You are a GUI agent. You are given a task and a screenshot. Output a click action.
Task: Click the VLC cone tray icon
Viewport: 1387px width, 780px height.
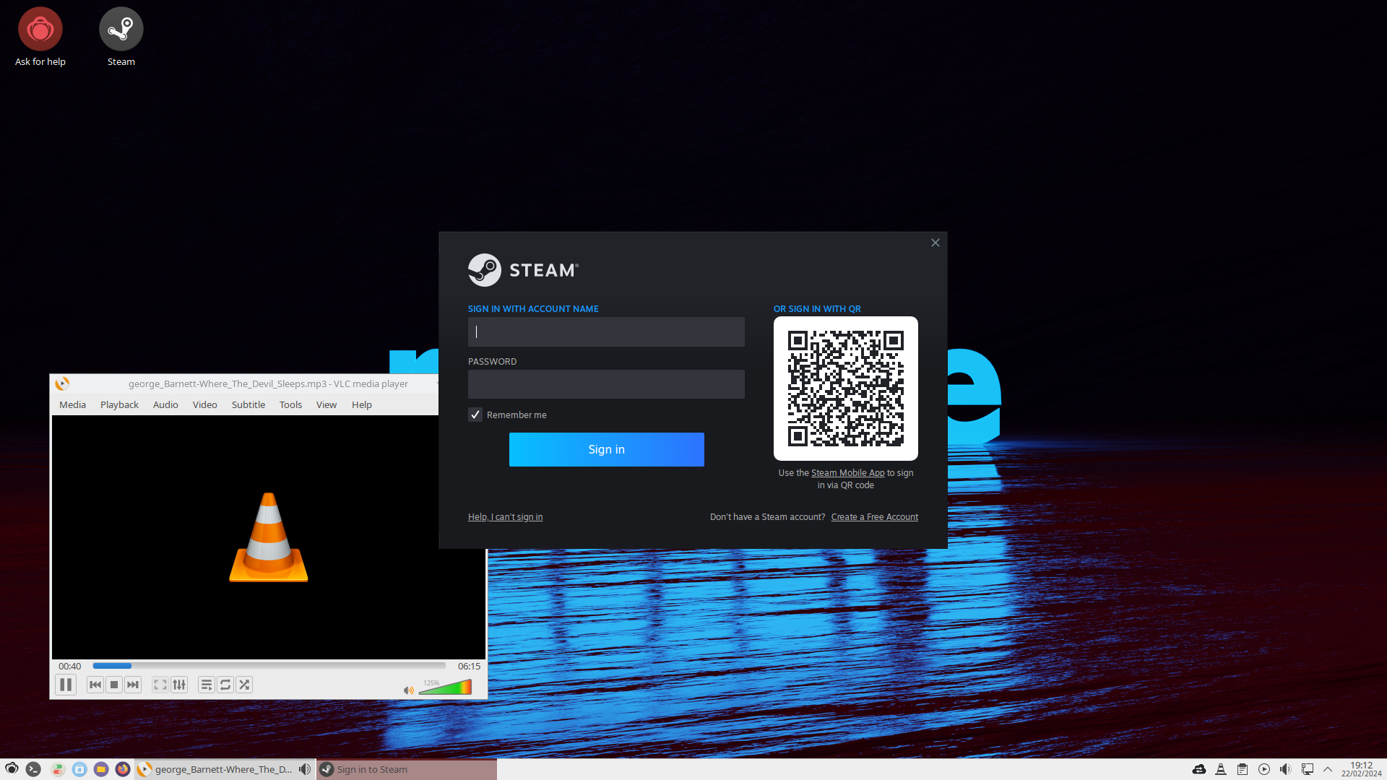[x=1221, y=769]
